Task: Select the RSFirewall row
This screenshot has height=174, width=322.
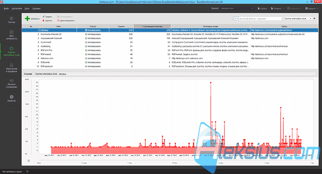Action: click(x=170, y=54)
